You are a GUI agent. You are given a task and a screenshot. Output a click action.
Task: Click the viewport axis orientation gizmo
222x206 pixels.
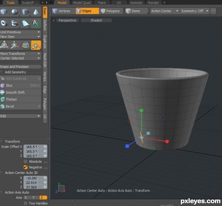point(61,188)
